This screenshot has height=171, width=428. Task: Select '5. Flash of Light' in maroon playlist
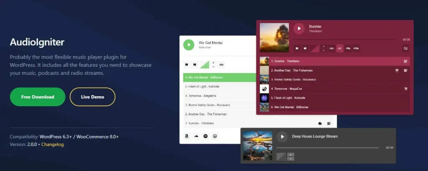click(x=335, y=98)
